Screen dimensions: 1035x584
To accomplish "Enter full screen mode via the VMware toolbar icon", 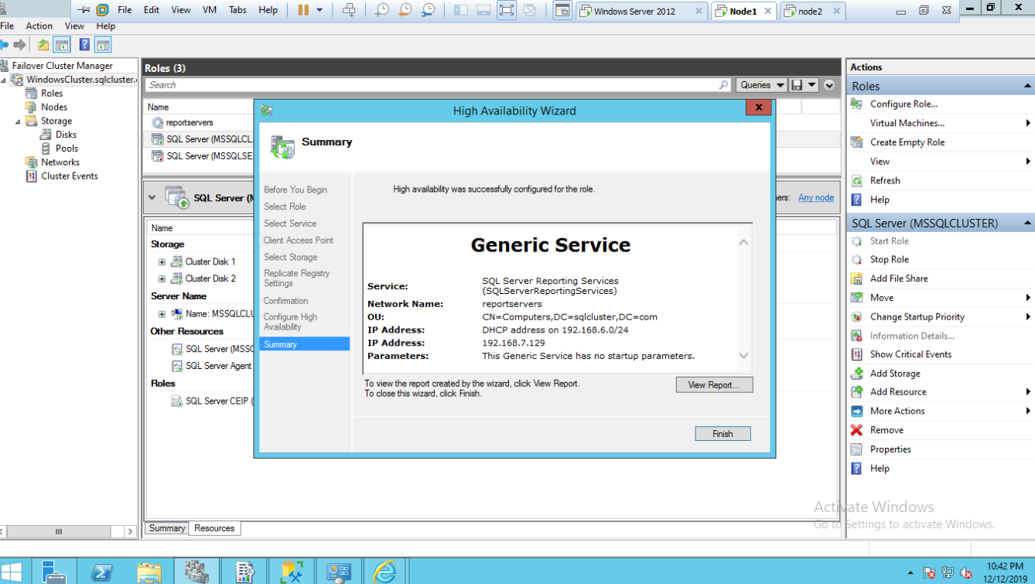I will [507, 11].
